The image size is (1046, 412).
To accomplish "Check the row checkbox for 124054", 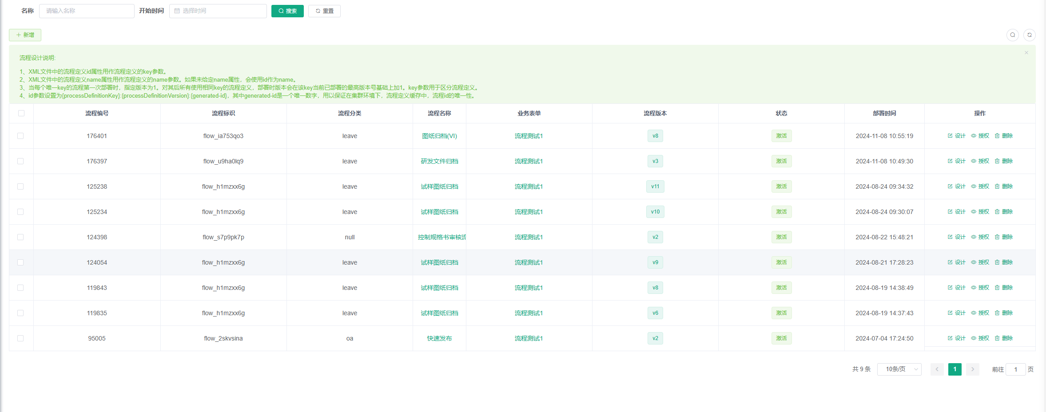I will point(20,262).
